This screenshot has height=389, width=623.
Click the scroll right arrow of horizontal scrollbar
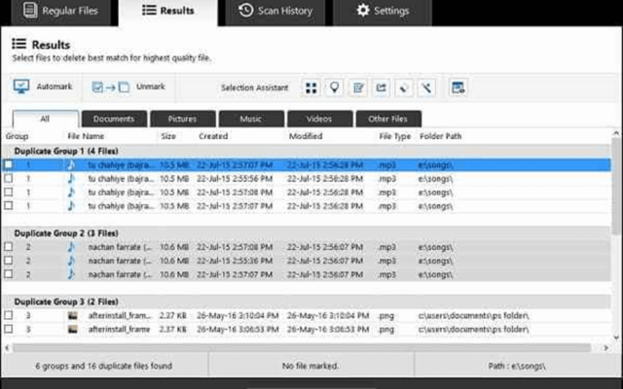click(605, 348)
